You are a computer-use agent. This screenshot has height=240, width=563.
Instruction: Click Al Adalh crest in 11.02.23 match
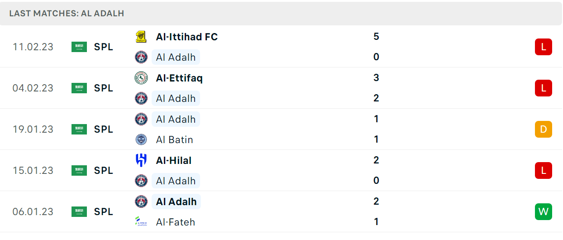(141, 57)
